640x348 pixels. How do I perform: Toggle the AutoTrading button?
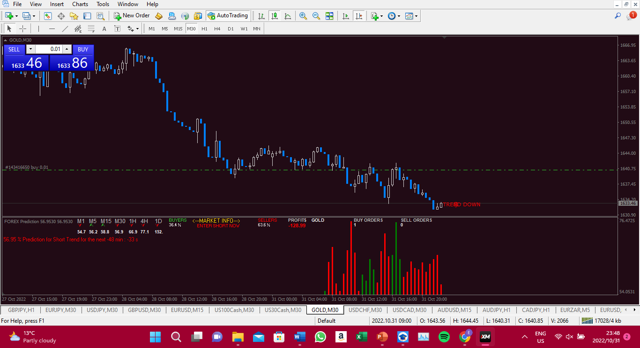coord(228,16)
